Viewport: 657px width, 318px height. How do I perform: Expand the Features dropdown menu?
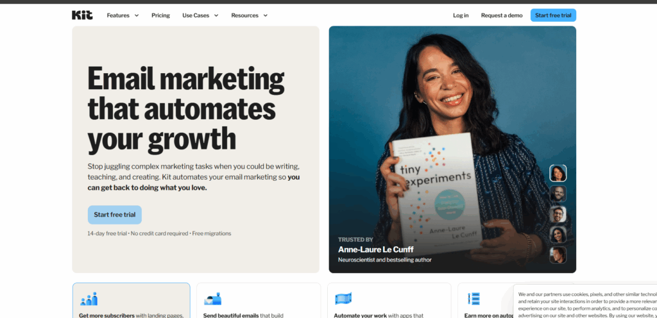(123, 15)
